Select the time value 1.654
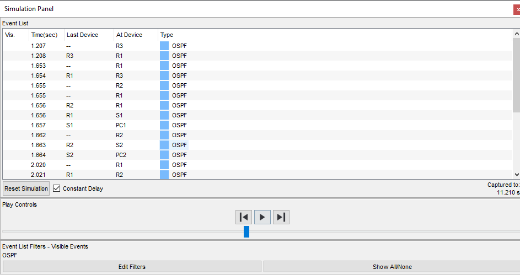The width and height of the screenshot is (520, 275). (x=39, y=76)
